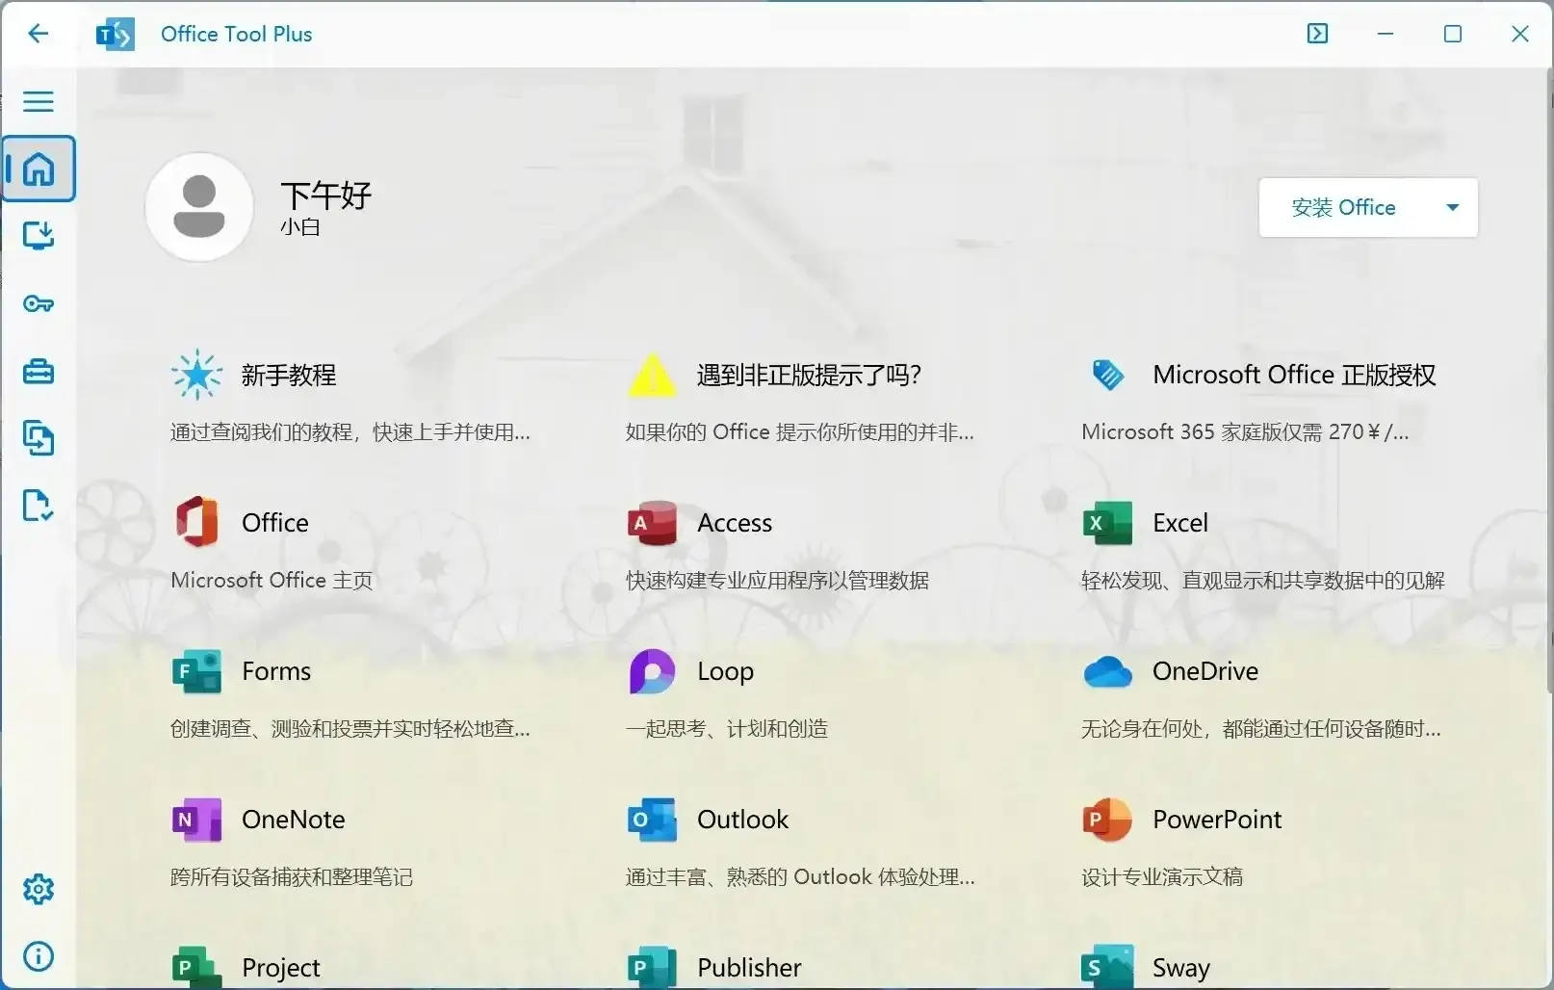Click the blue license tag icon
The image size is (1554, 990).
pos(1108,375)
